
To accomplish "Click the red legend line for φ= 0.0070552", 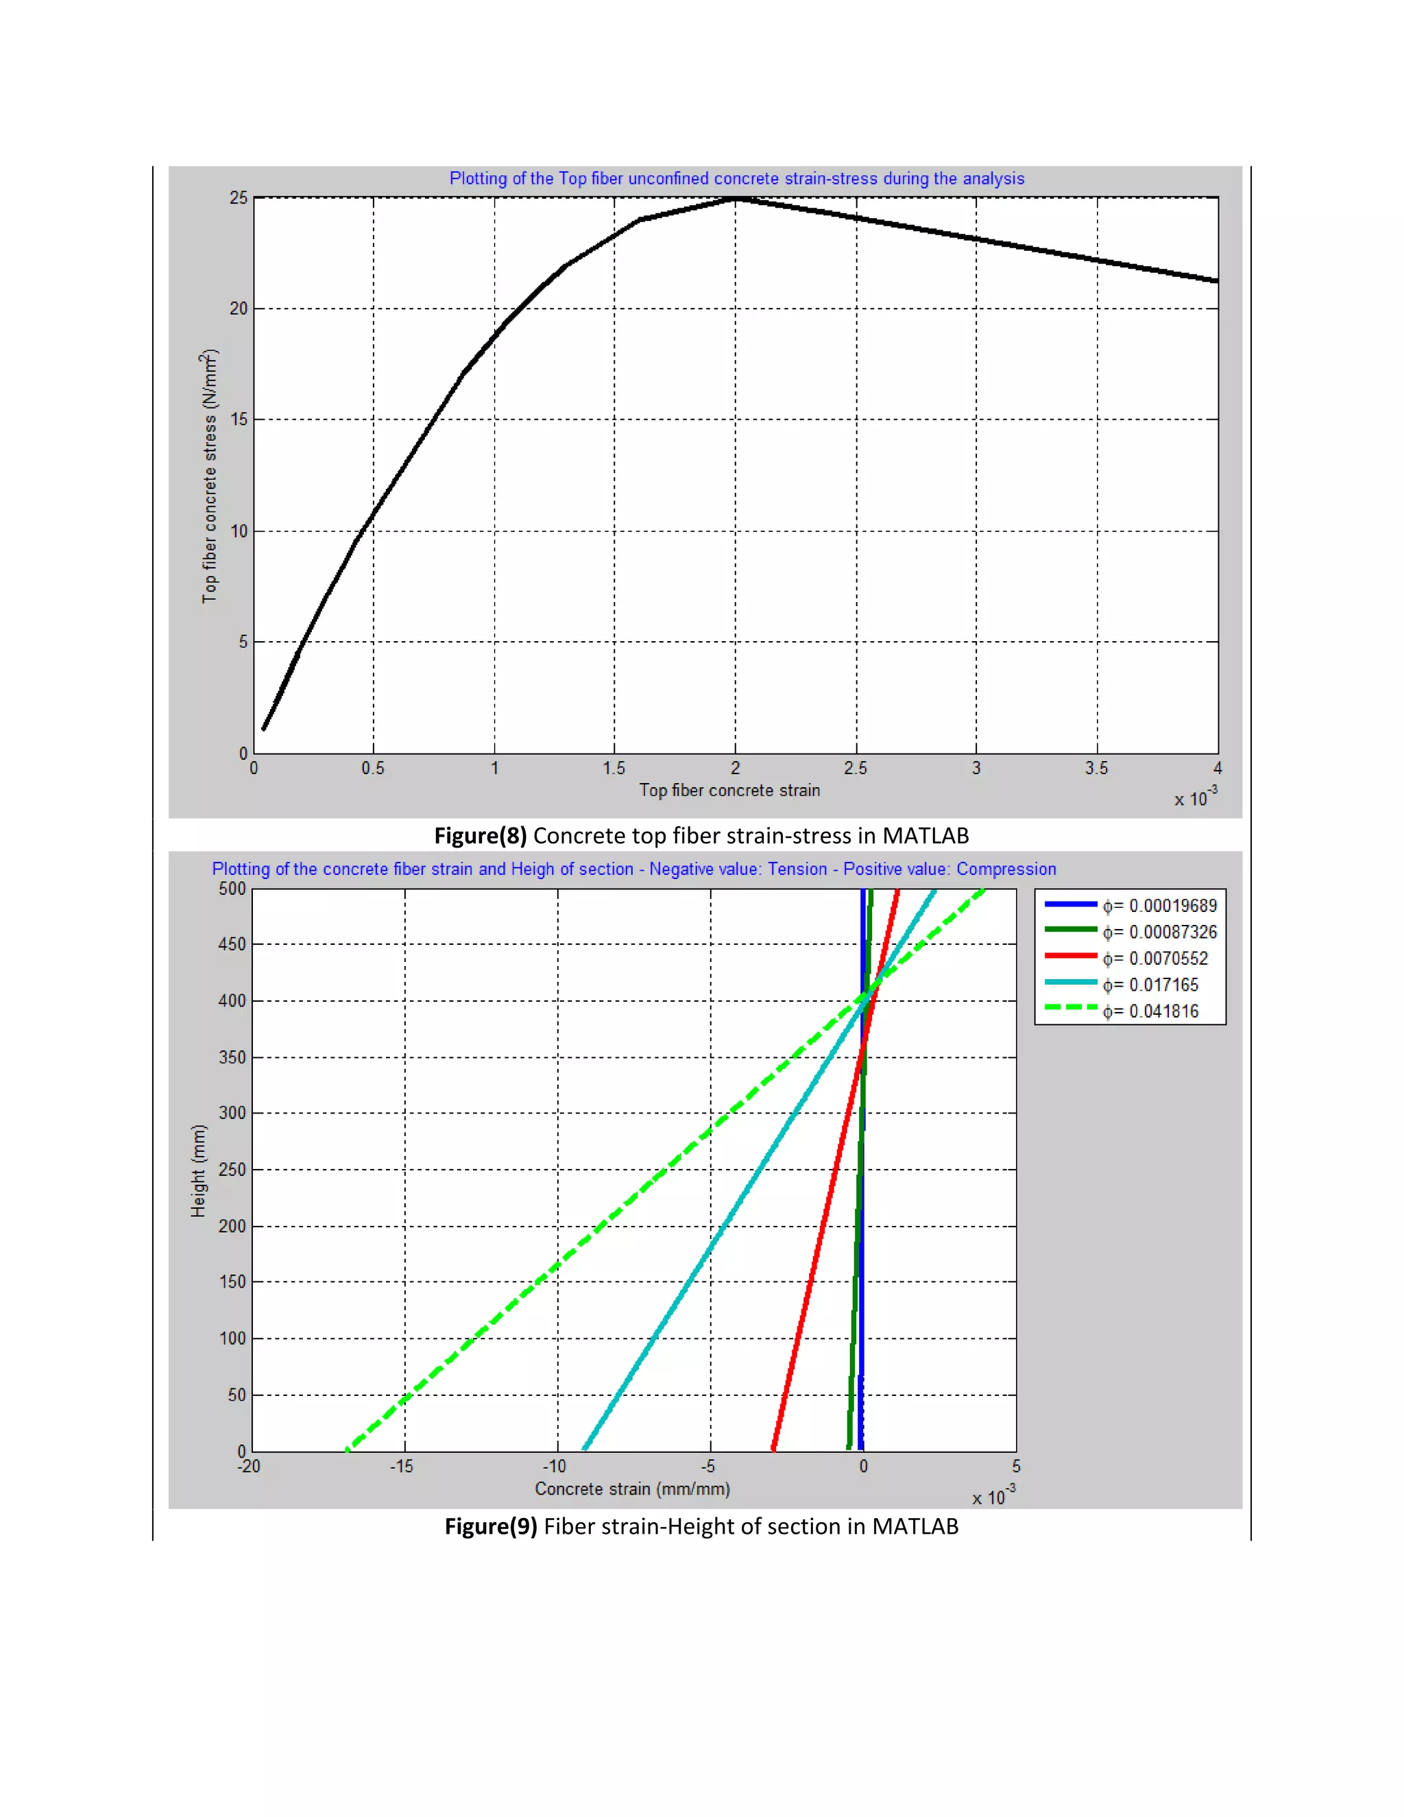I will pos(1072,956).
